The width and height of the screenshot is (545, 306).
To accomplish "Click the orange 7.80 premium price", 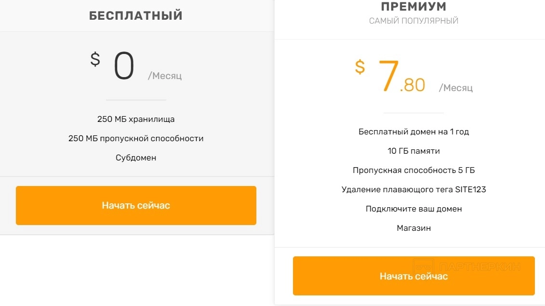I will click(x=401, y=77).
